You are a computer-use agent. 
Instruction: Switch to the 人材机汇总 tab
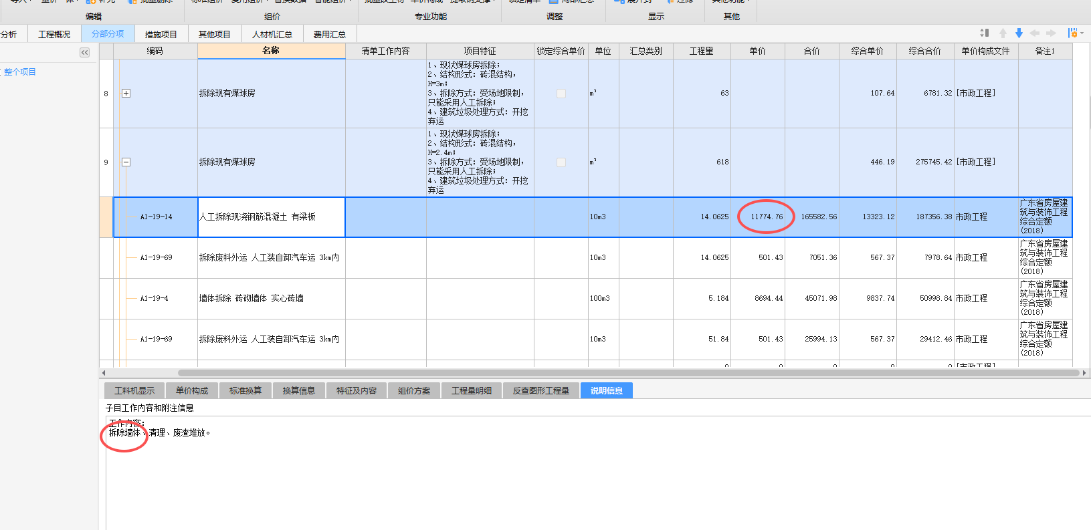point(272,34)
